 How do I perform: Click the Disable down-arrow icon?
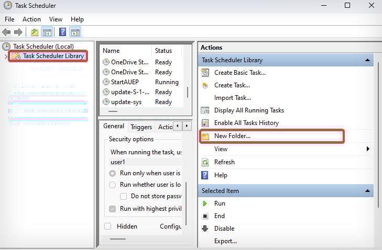point(205,229)
